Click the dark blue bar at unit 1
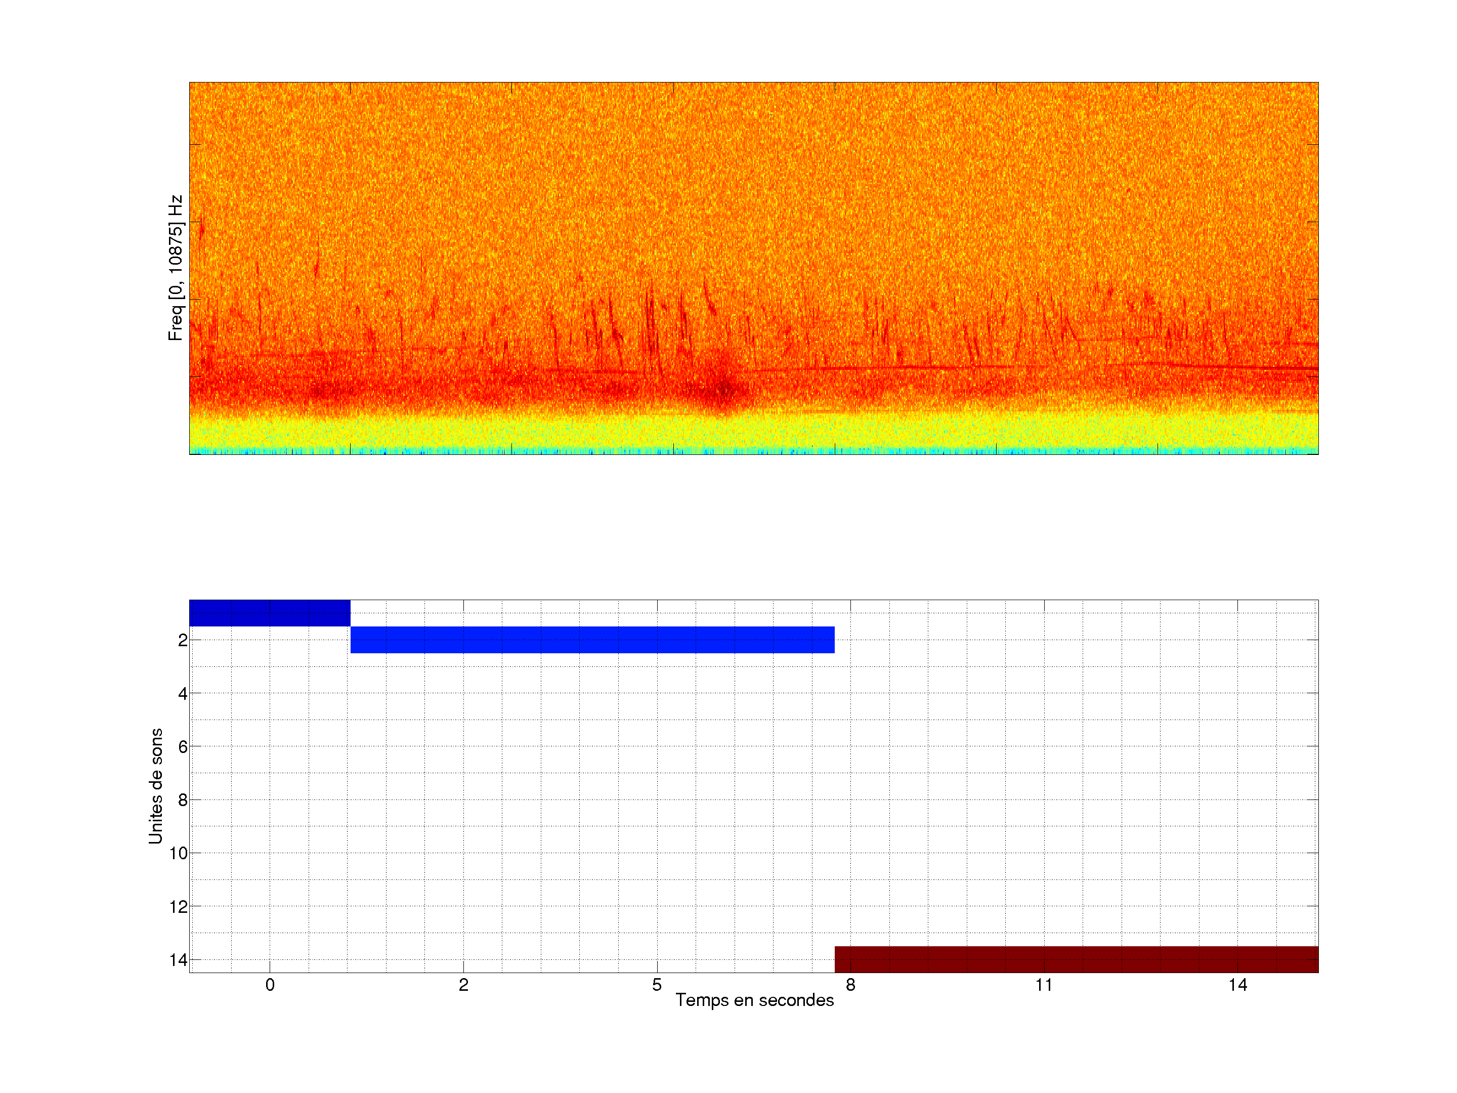This screenshot has width=1457, height=1093. point(270,613)
